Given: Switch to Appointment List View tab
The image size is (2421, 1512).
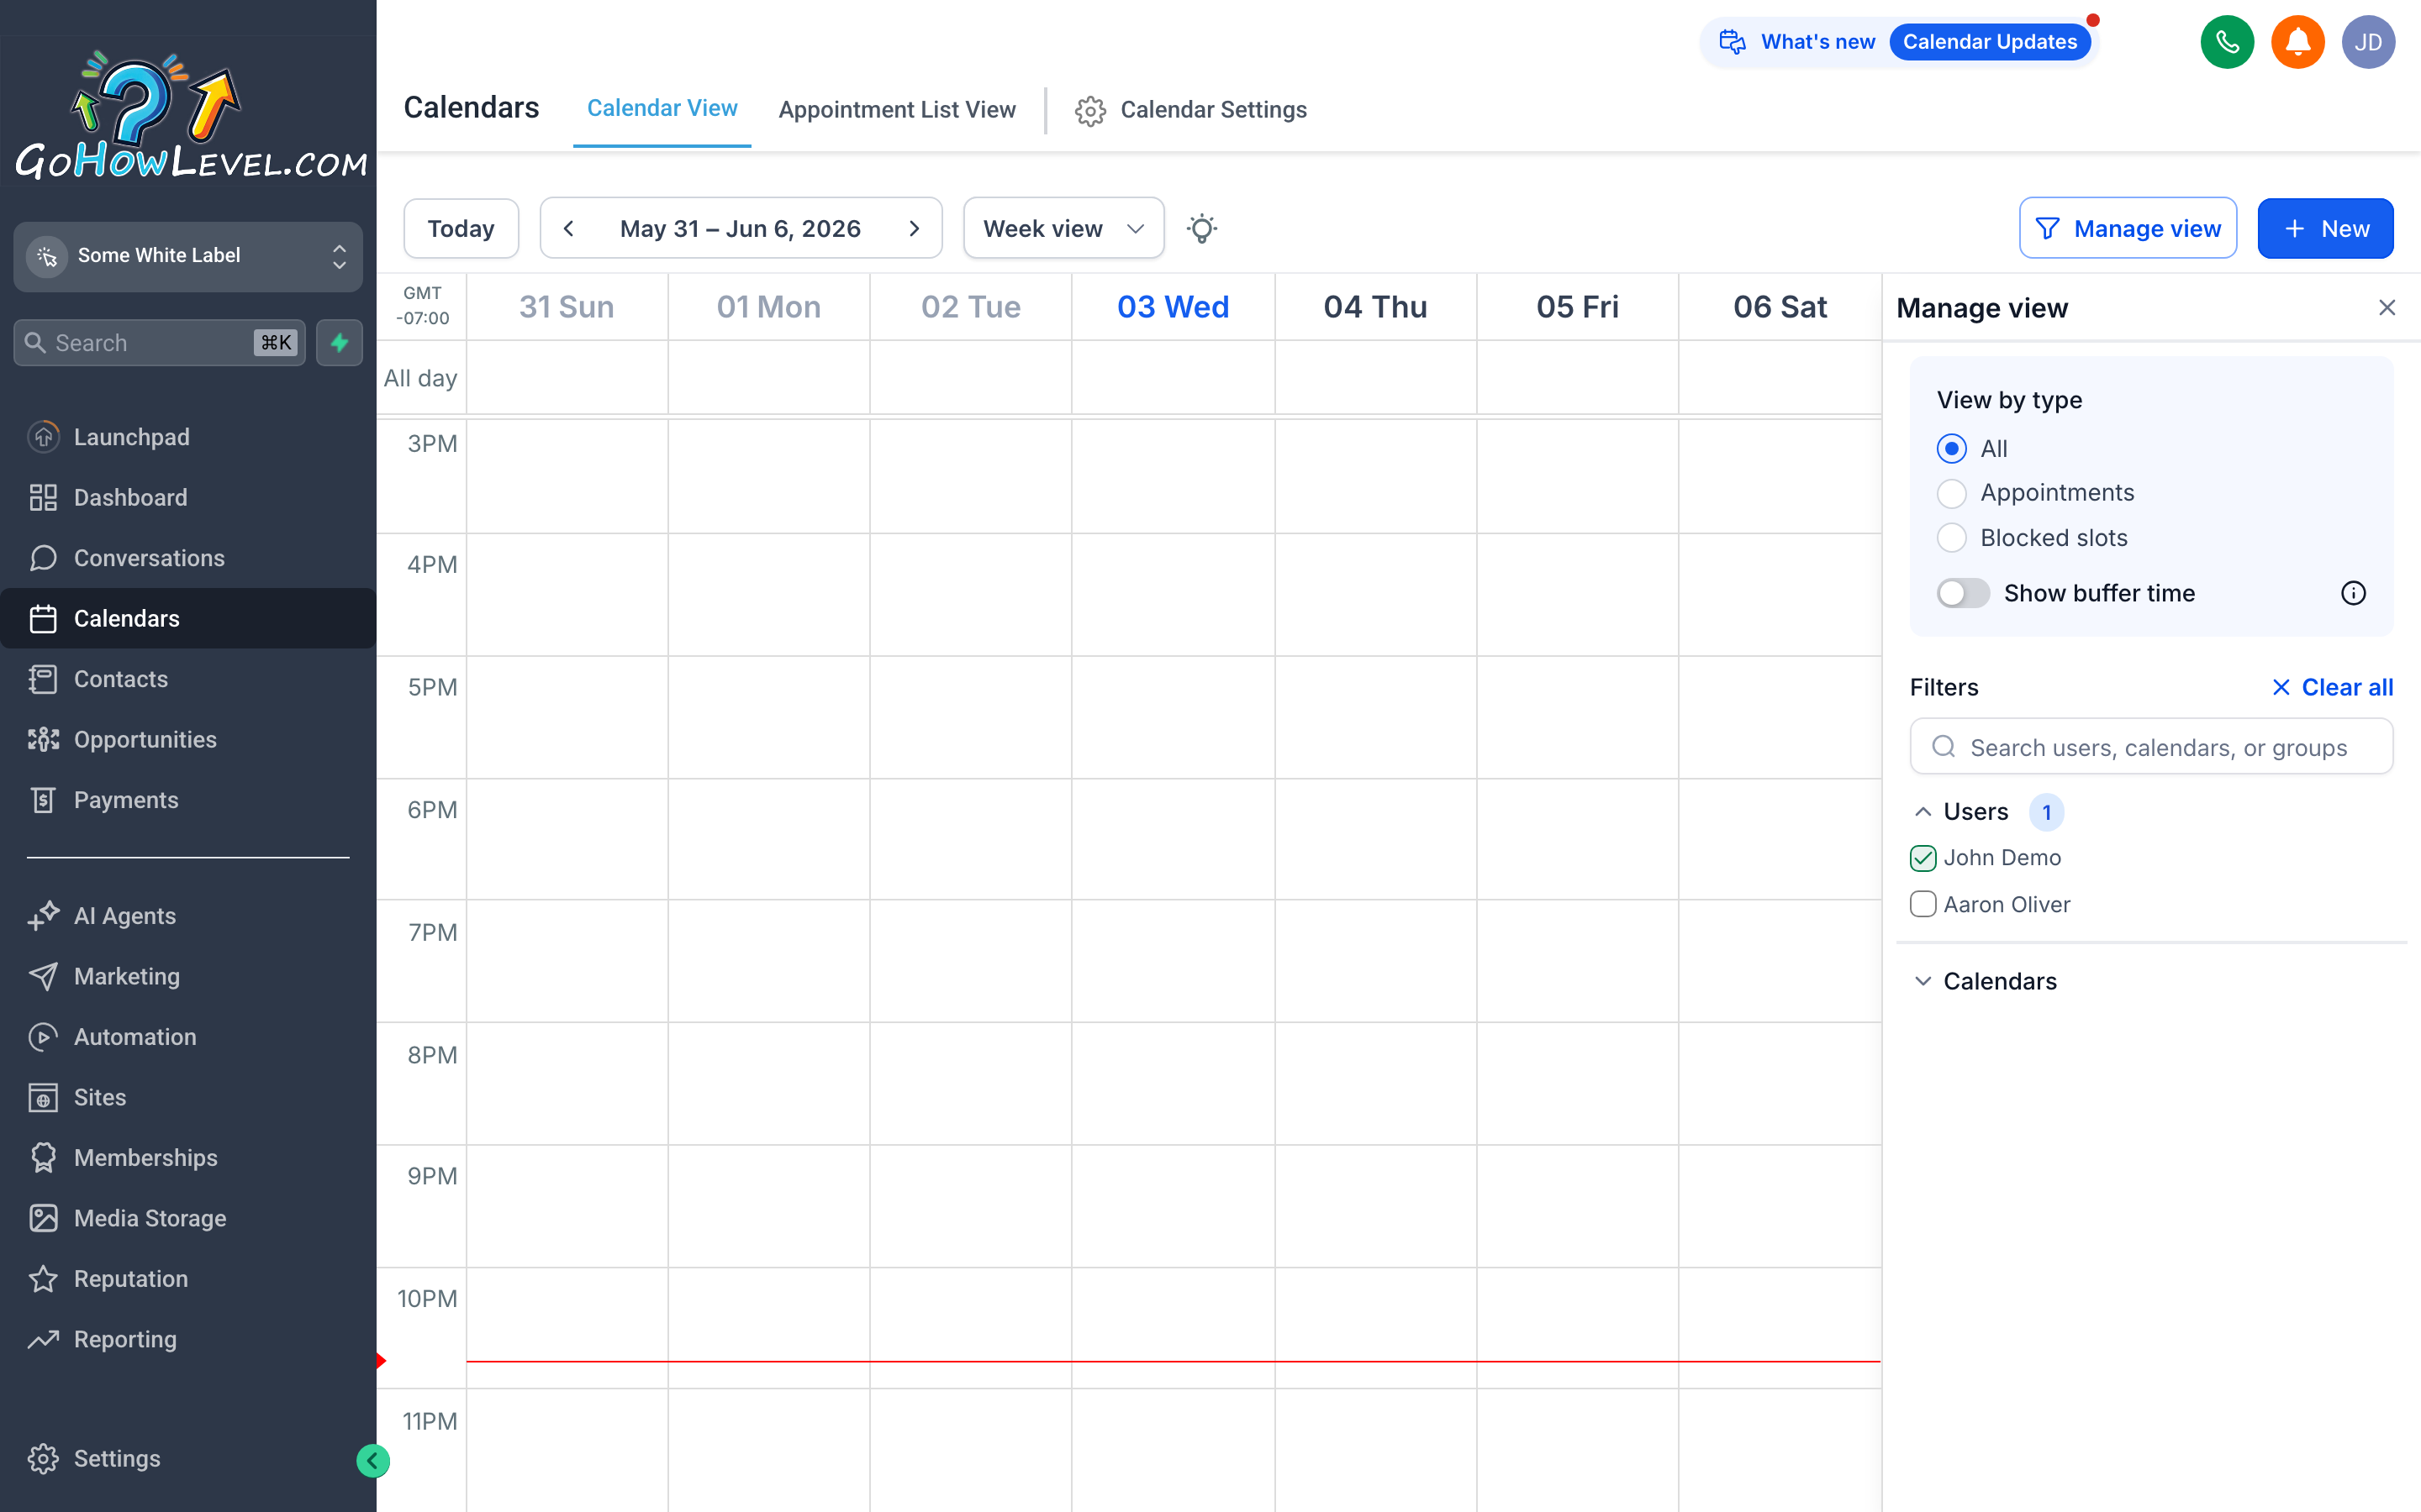Looking at the screenshot, I should 898,109.
